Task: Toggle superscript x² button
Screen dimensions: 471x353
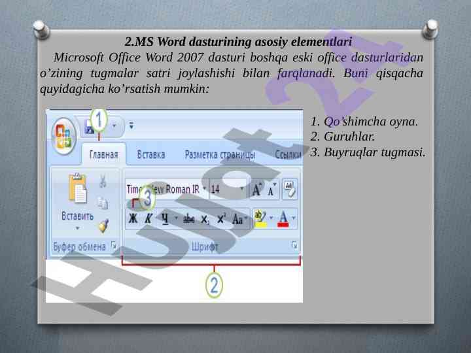Action: pyautogui.click(x=221, y=219)
